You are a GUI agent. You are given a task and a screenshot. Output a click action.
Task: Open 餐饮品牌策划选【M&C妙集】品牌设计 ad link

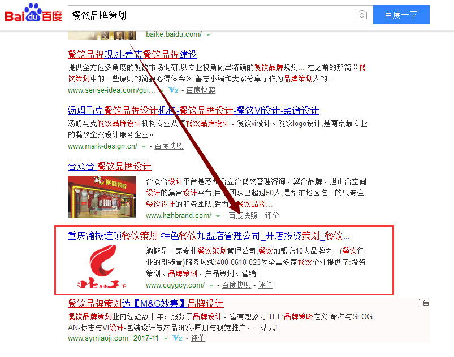[x=146, y=303]
